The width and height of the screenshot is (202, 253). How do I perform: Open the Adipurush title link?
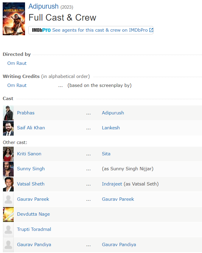point(43,6)
